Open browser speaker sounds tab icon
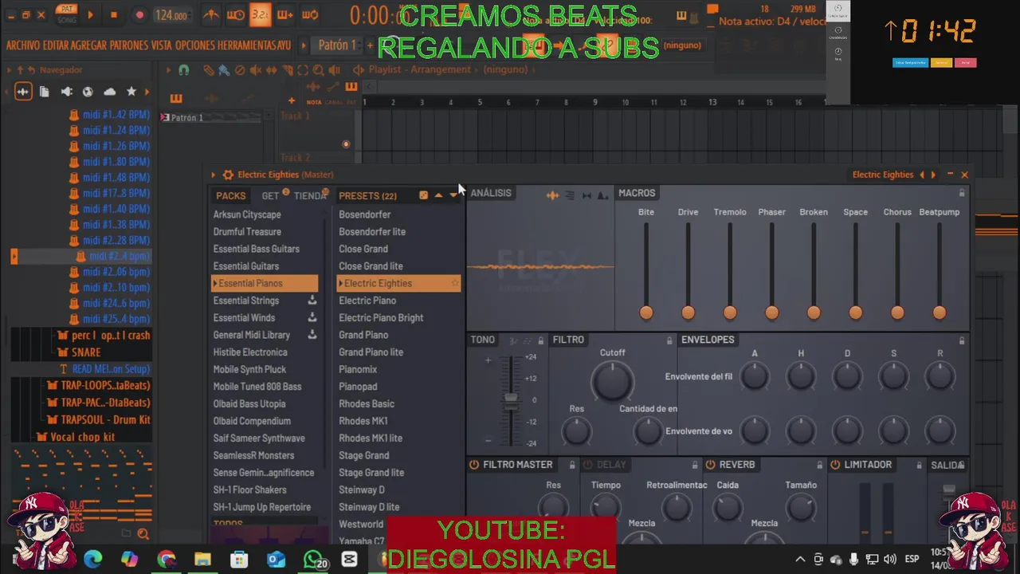Screen dimensions: 1020x574 point(67,92)
